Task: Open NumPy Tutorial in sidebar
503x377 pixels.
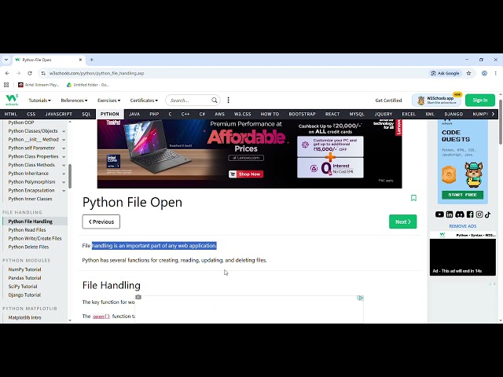Action: click(24, 269)
